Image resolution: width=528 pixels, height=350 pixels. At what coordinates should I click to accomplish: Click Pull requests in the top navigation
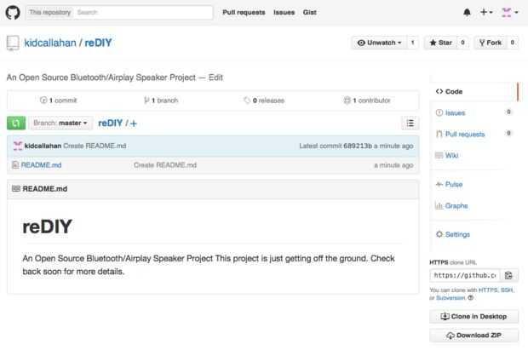tap(244, 13)
